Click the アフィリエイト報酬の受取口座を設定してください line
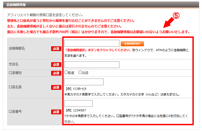202x131 pixels. [x=45, y=15]
